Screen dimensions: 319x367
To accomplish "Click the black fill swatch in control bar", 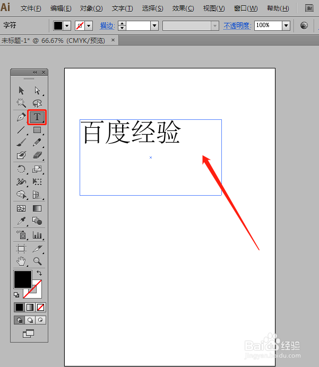I will pos(58,26).
